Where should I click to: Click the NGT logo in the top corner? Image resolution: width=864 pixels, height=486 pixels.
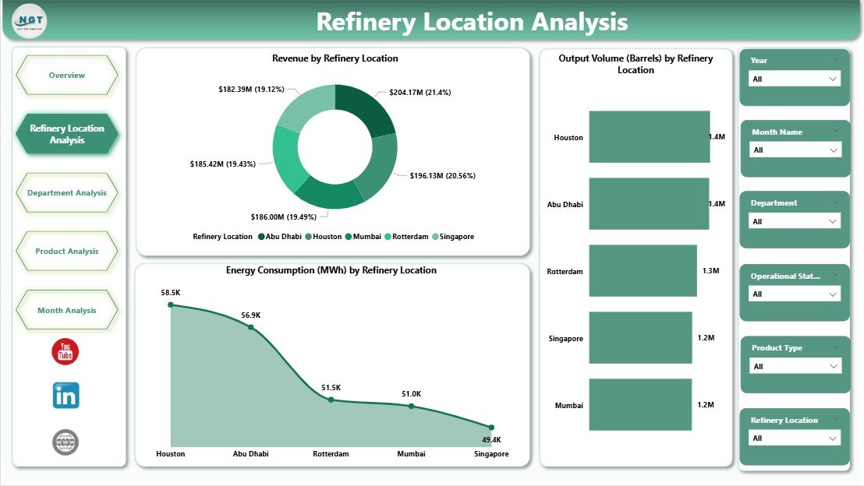[28, 21]
